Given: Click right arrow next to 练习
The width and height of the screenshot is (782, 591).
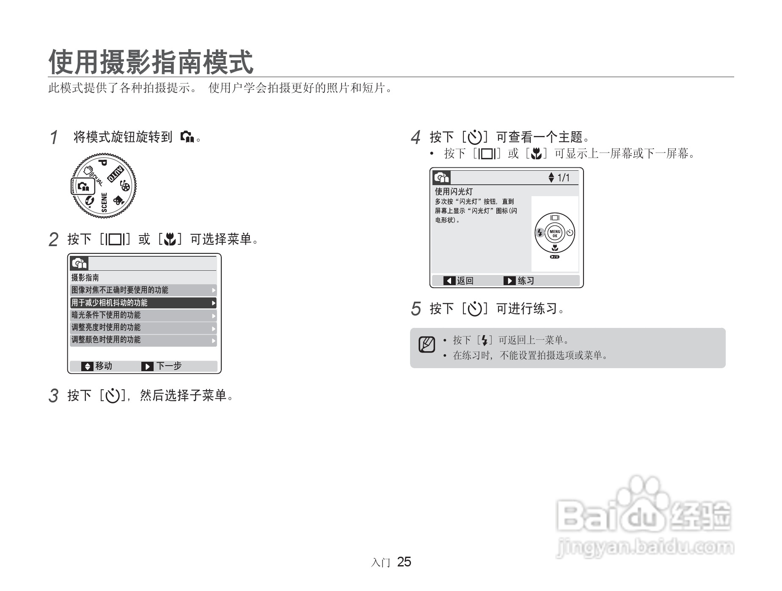Looking at the screenshot, I should pos(509,281).
